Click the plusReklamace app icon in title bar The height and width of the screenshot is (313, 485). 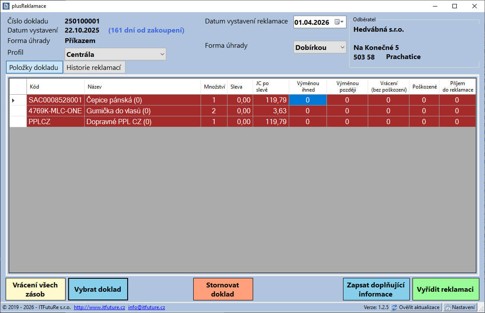coord(6,6)
